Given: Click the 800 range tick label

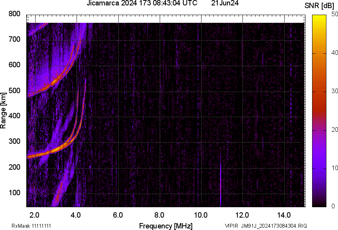Looking at the screenshot, I should click(x=14, y=14).
